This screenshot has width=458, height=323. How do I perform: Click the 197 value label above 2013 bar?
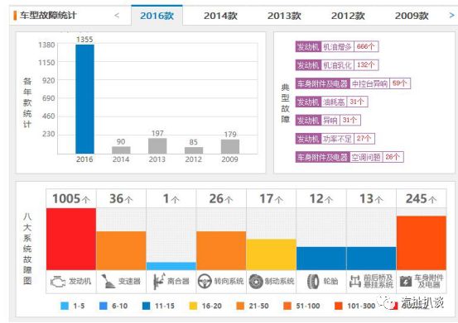click(157, 133)
